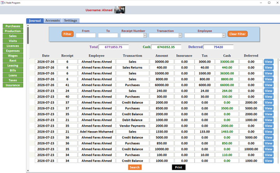
Task: Open the Loans sidebar section
Action: click(13, 75)
